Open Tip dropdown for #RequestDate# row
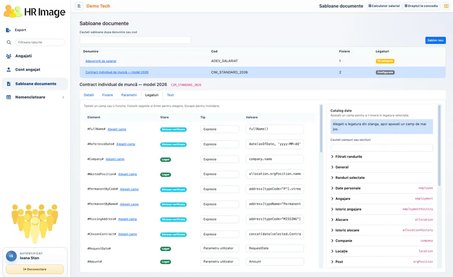This screenshot has height=277, width=453. pos(220,248)
